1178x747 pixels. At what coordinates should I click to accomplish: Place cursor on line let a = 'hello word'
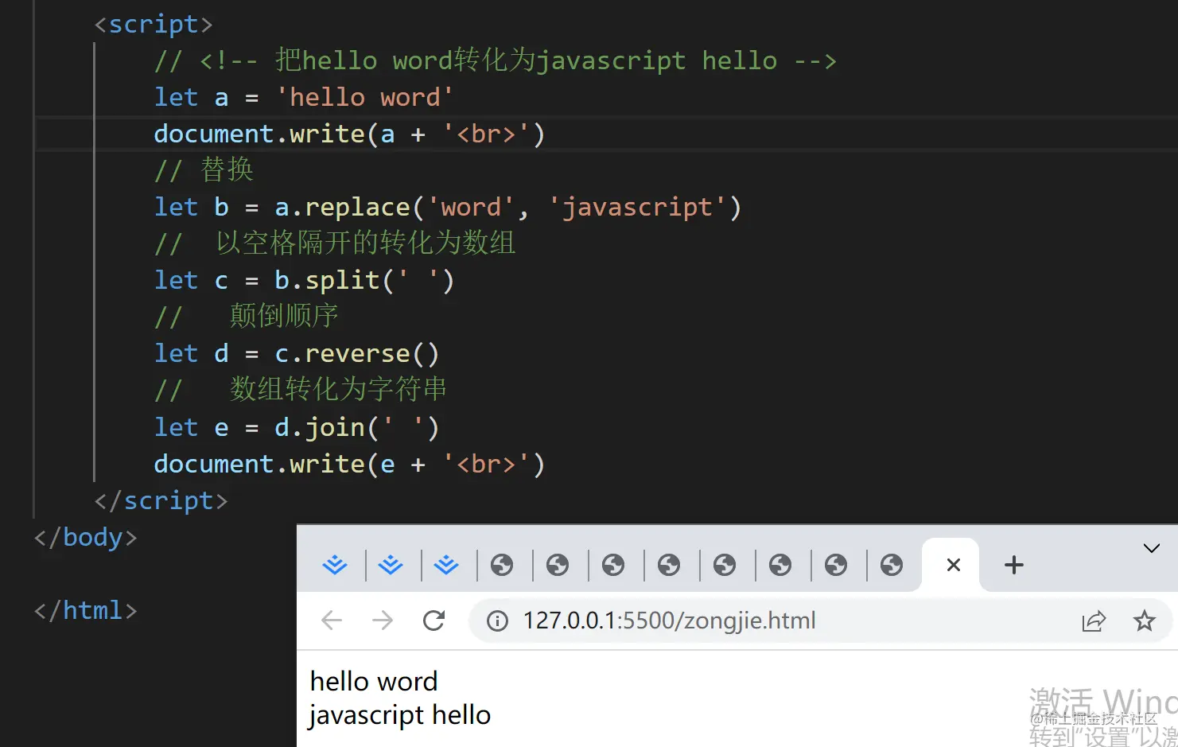[304, 97]
